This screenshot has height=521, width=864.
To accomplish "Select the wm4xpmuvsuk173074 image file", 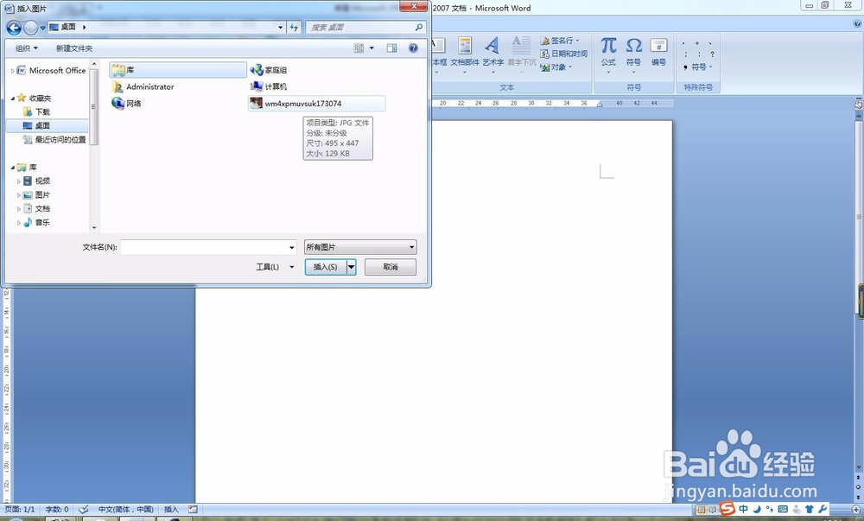I will pyautogui.click(x=317, y=104).
